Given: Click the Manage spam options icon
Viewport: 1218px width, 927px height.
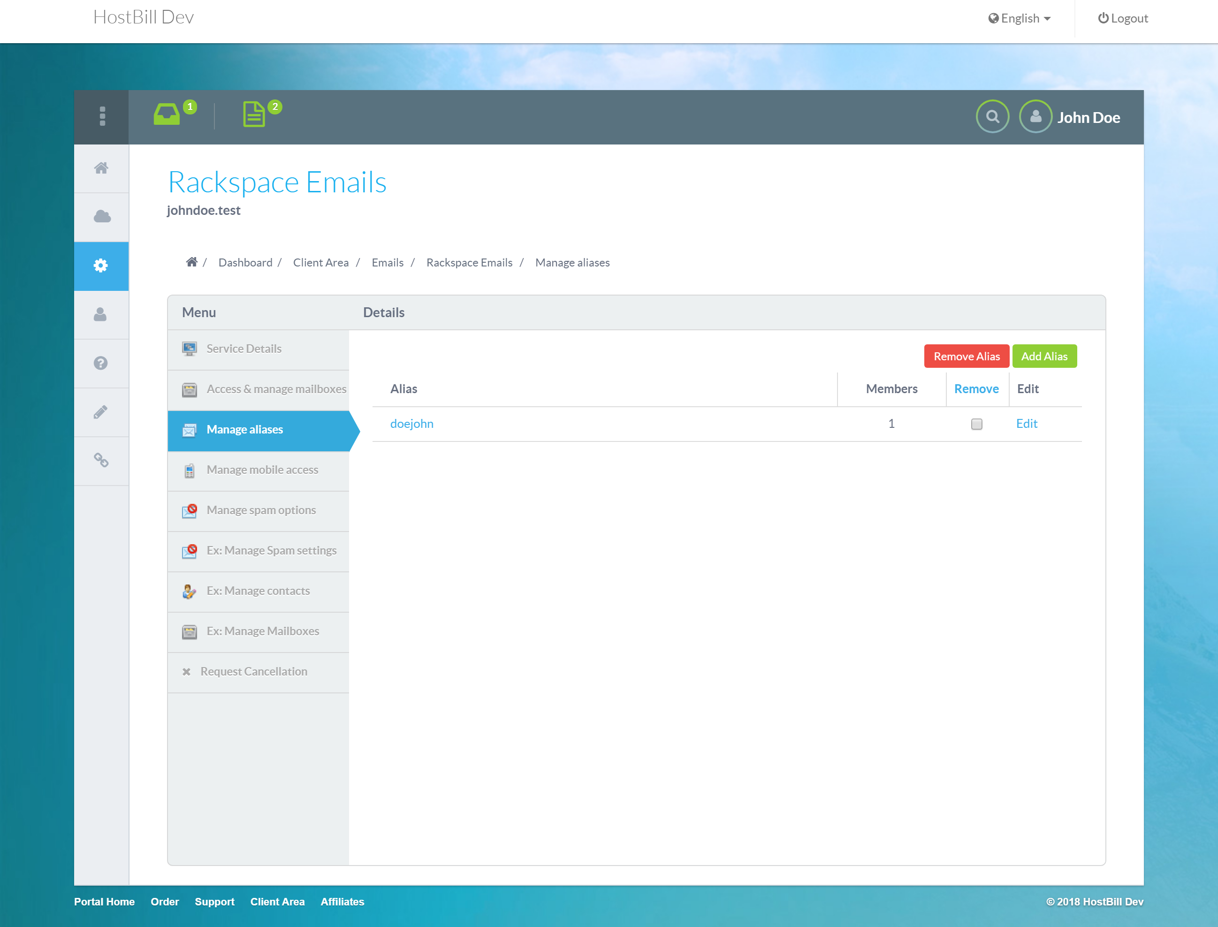Looking at the screenshot, I should coord(189,510).
